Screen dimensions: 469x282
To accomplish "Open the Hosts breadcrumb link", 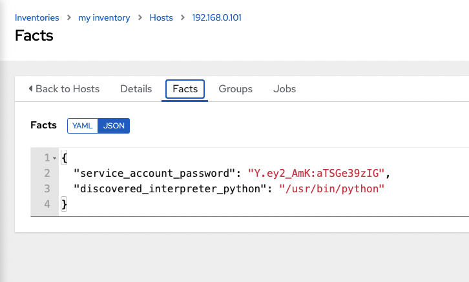I will click(x=162, y=17).
